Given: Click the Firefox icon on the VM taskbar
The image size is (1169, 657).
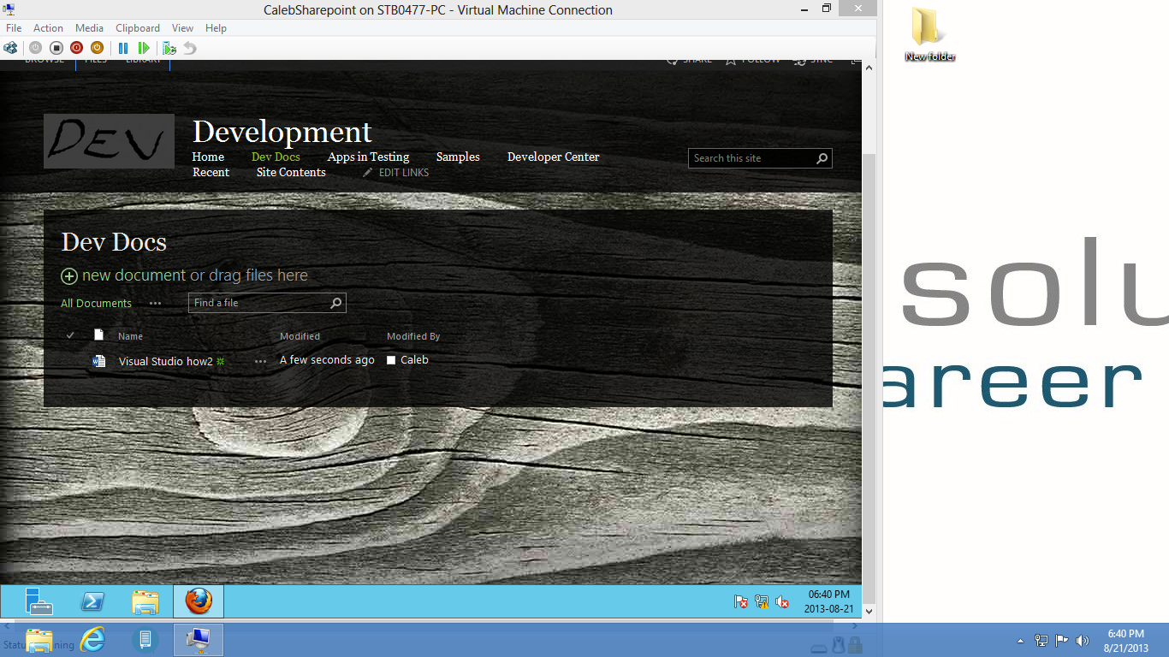Looking at the screenshot, I should click(x=199, y=601).
